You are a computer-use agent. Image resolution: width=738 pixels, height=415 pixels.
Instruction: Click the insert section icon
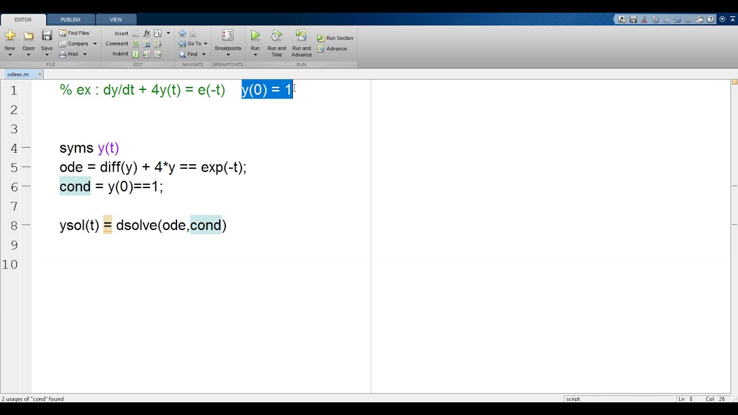[x=135, y=33]
